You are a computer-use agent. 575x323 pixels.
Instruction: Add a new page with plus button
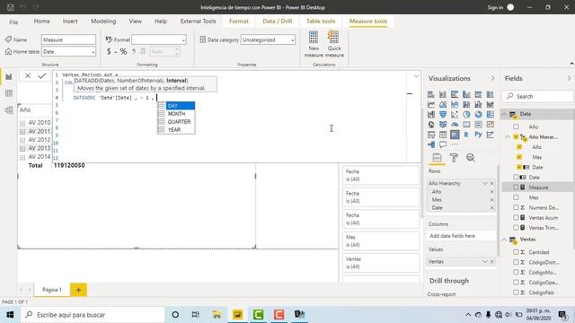click(x=78, y=290)
